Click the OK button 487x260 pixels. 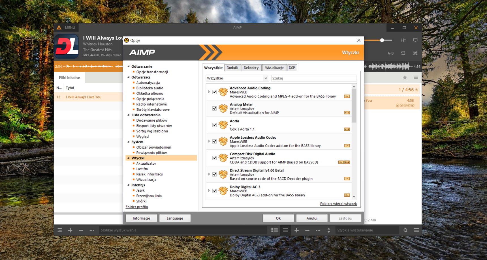tap(278, 218)
